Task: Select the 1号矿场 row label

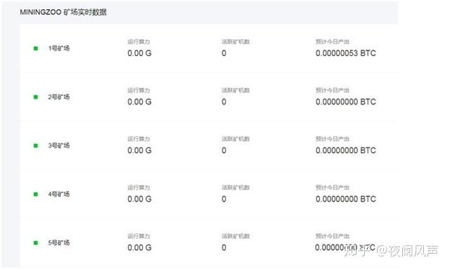Action: (x=59, y=48)
